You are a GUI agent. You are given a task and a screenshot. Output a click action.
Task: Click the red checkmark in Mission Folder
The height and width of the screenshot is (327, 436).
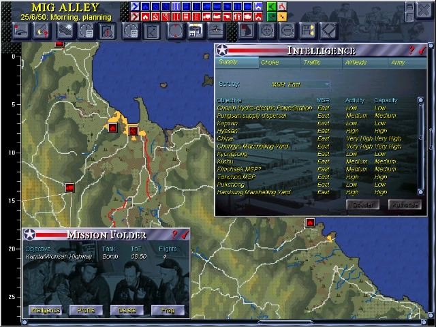[x=185, y=234]
